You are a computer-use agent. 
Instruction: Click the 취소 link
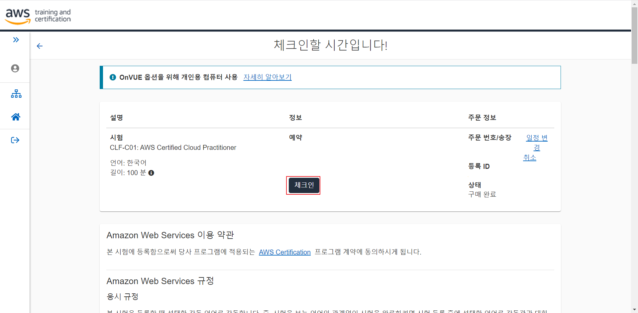530,157
